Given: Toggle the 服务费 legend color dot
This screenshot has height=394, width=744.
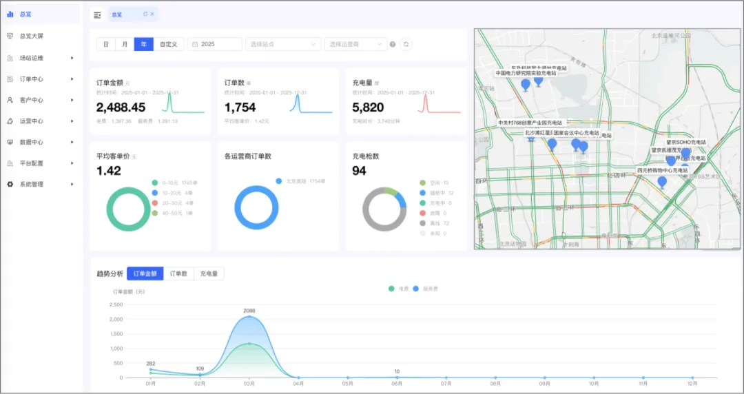Looking at the screenshot, I should click(x=415, y=289).
